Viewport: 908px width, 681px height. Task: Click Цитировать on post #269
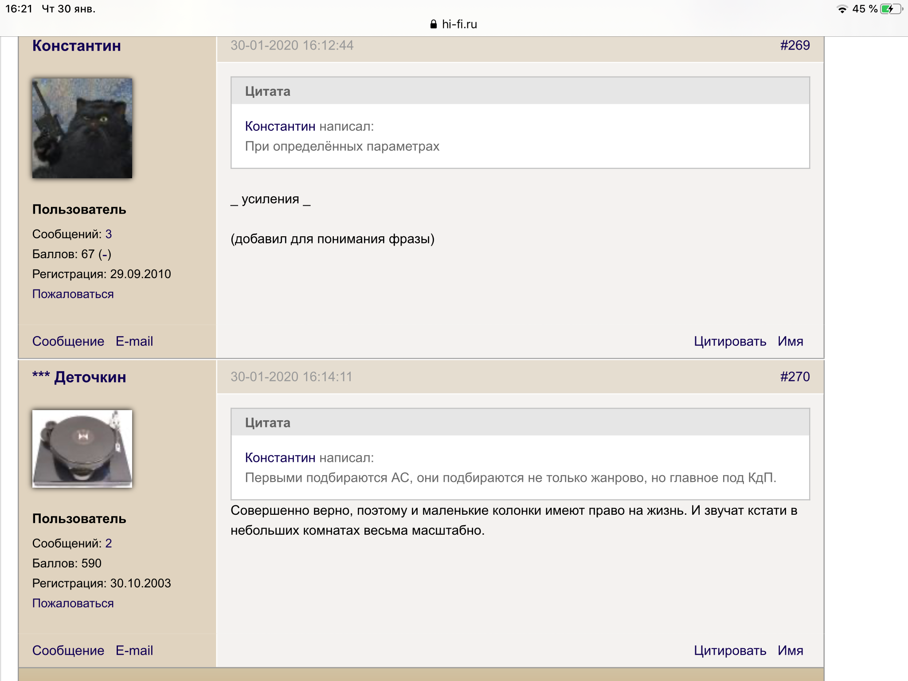(730, 341)
